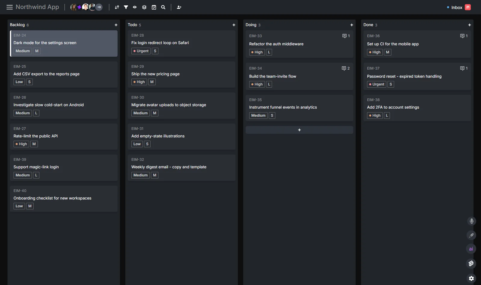Add a new card to Done column
This screenshot has width=481, height=285.
tap(470, 25)
